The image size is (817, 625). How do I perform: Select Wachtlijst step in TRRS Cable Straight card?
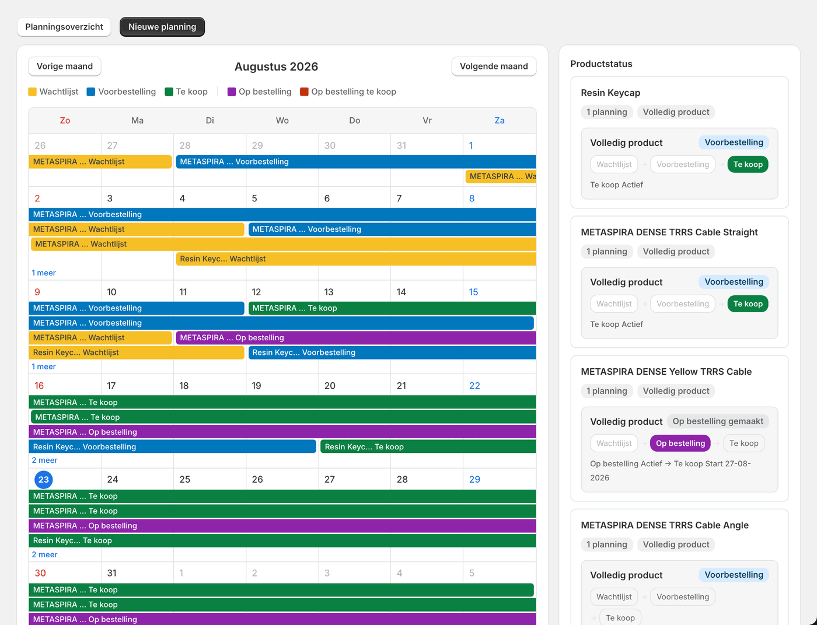[x=614, y=304]
